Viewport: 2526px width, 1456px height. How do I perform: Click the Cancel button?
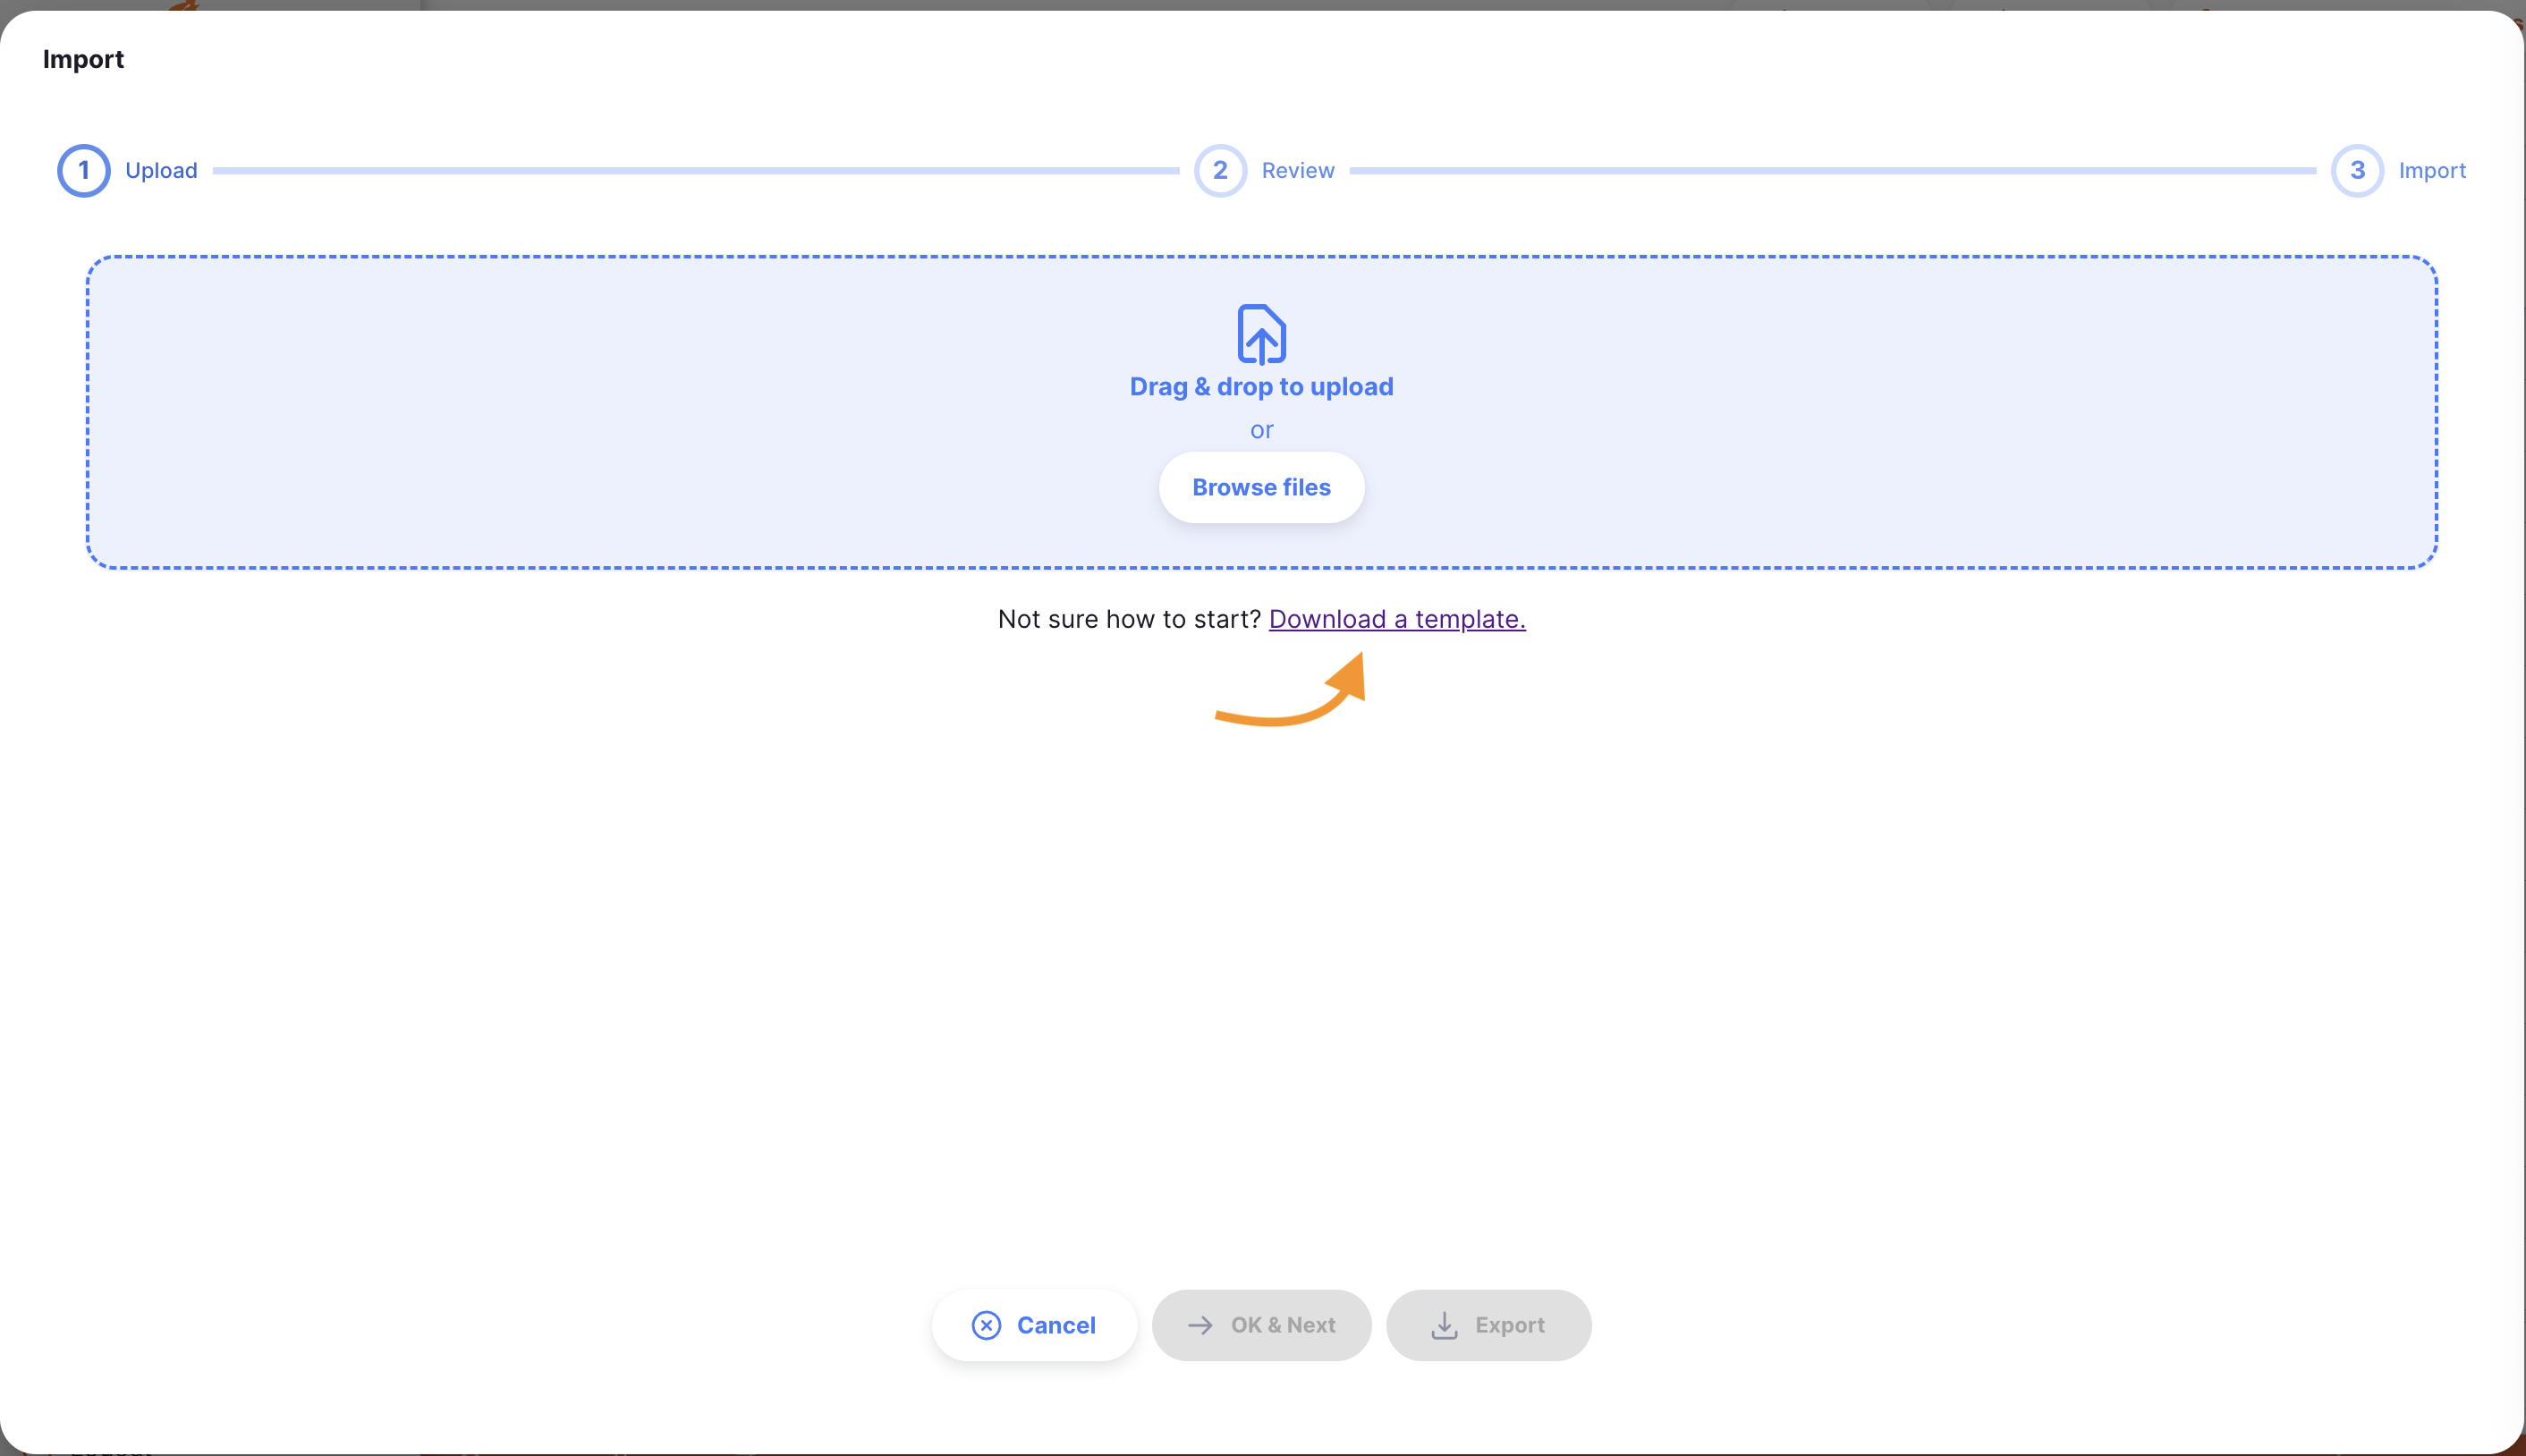pyautogui.click(x=1034, y=1324)
